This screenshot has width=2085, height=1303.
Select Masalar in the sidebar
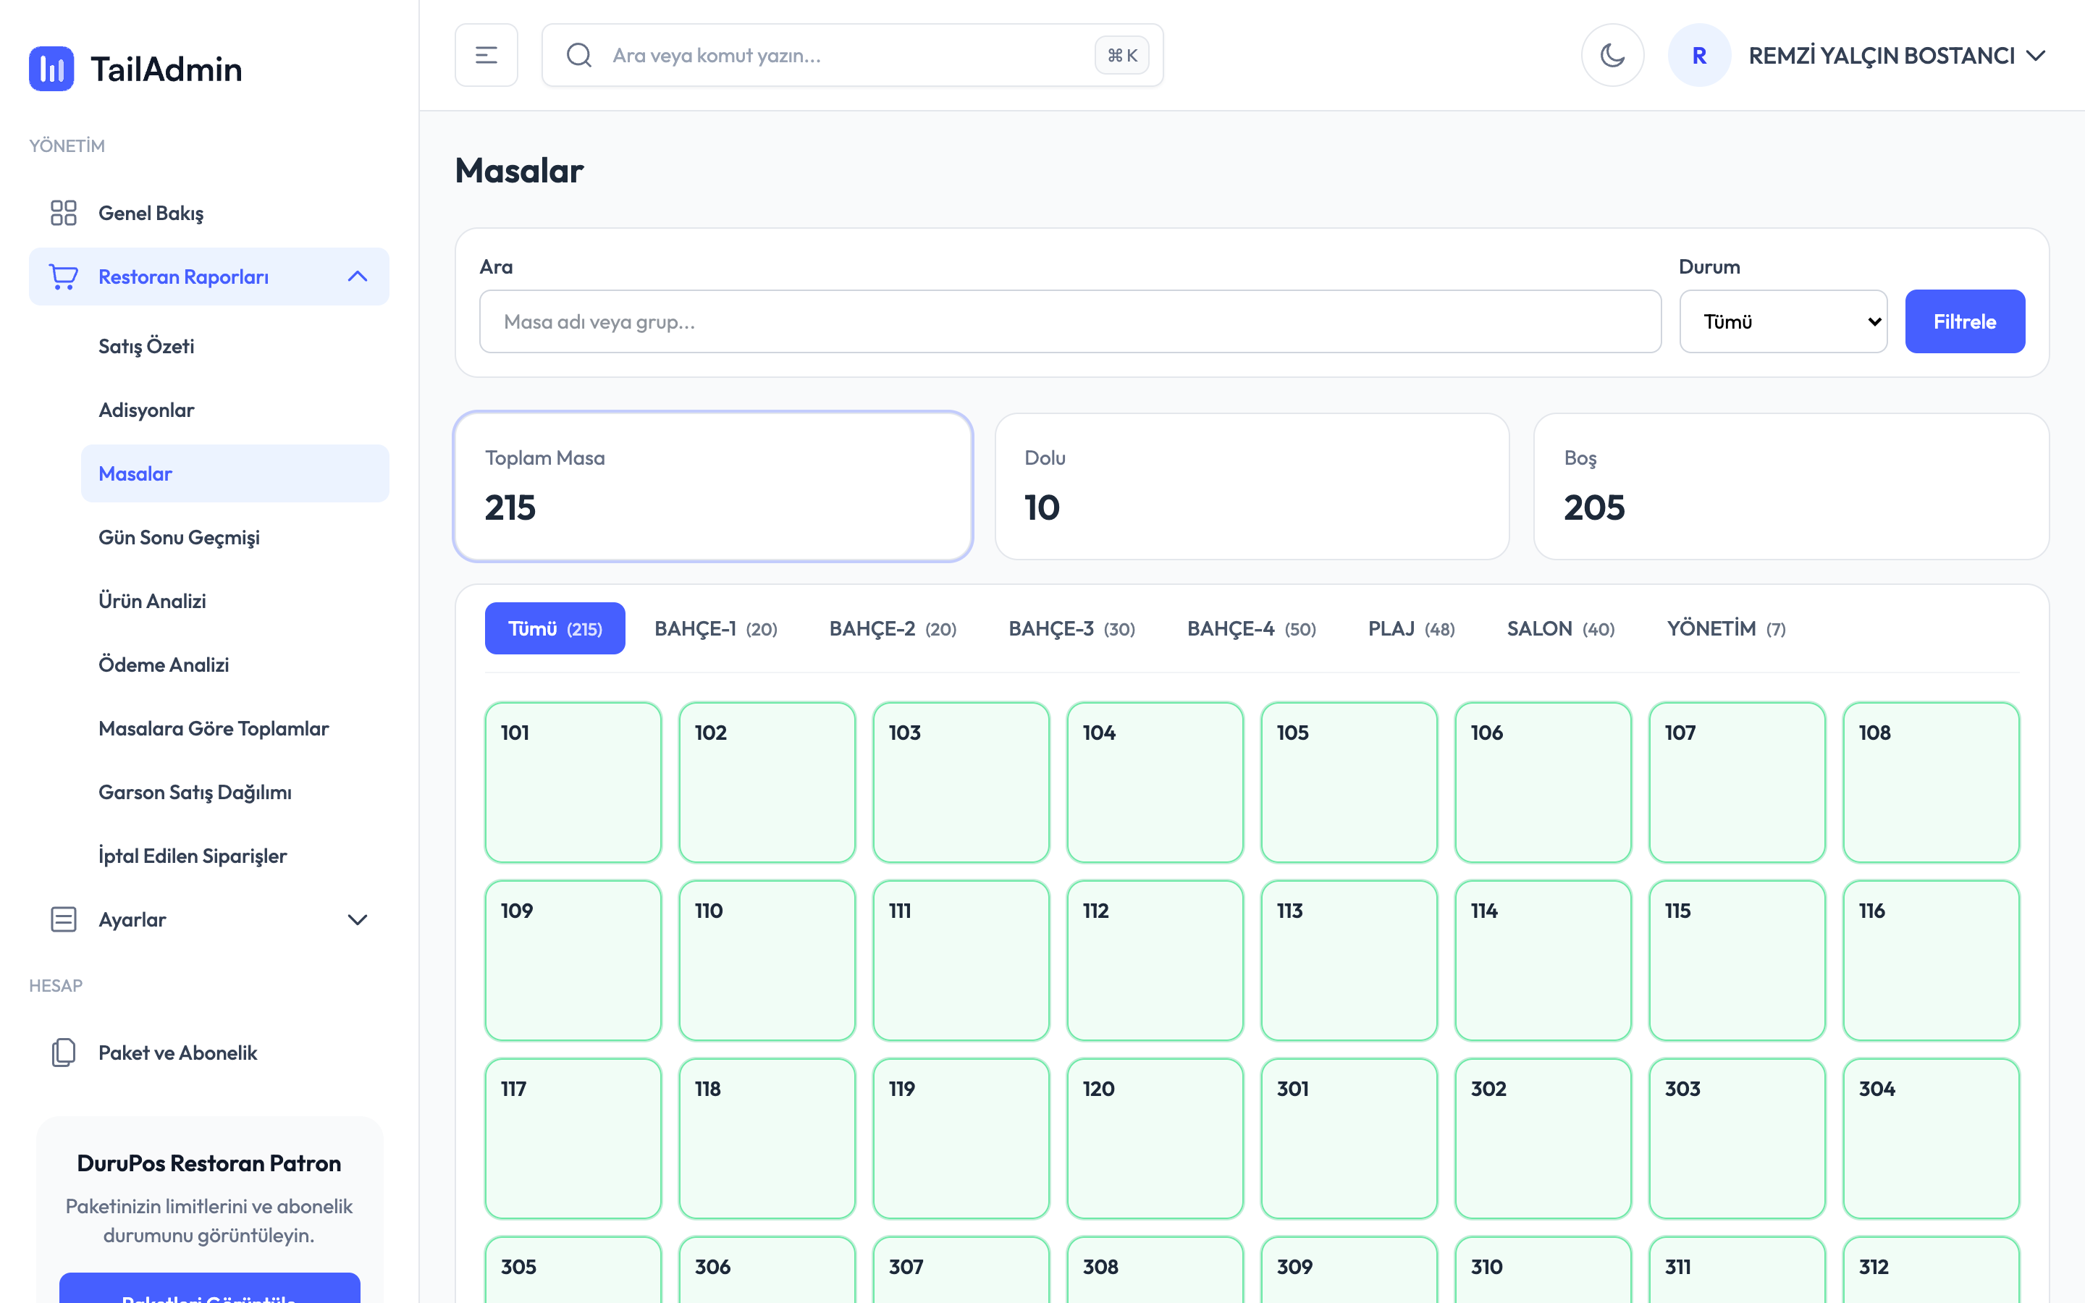[x=235, y=473]
